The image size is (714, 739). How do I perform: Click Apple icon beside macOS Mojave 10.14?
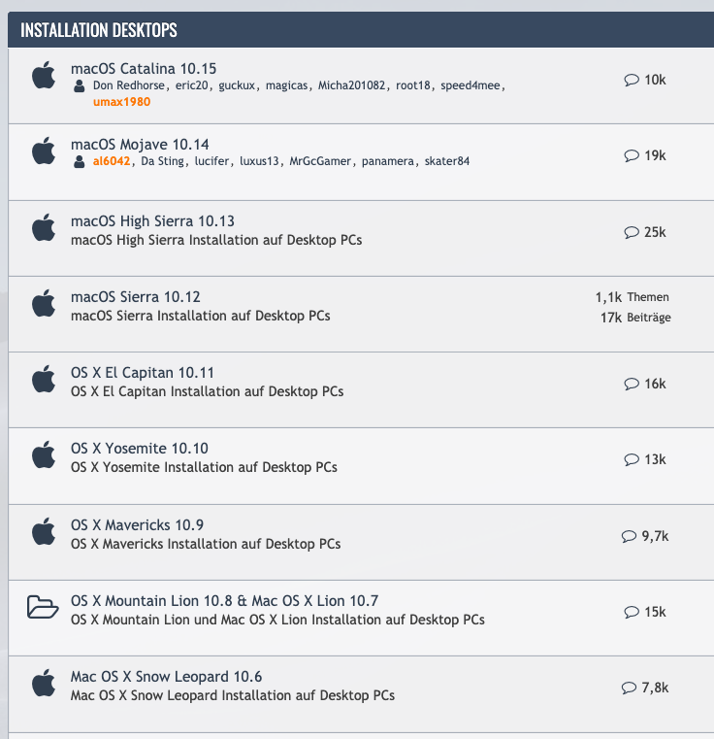44,151
